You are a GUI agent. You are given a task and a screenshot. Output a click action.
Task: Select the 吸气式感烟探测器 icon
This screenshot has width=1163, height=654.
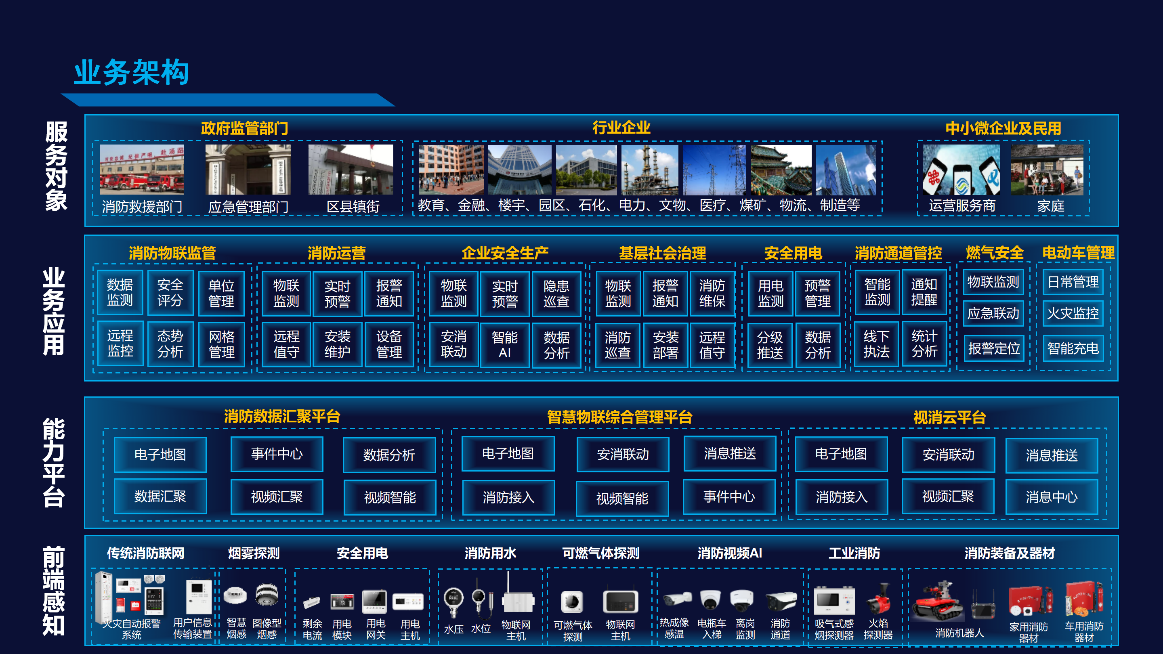point(834,600)
